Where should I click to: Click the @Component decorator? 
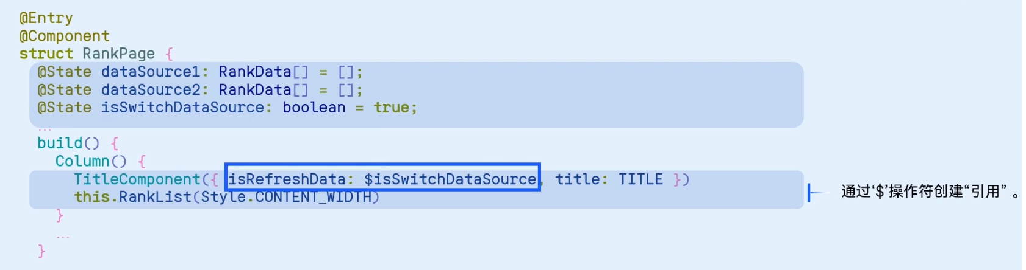pyautogui.click(x=65, y=36)
